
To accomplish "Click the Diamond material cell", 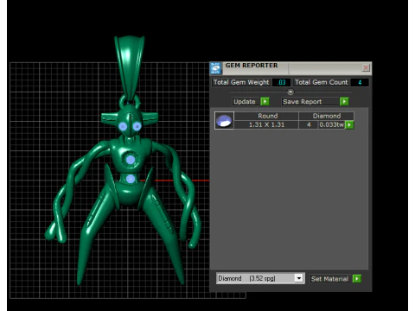I will (326, 116).
